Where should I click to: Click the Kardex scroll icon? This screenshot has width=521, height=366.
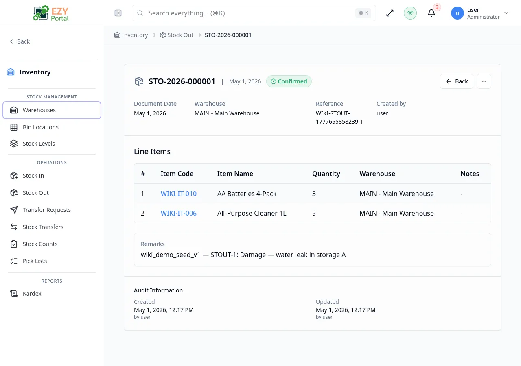(x=14, y=294)
